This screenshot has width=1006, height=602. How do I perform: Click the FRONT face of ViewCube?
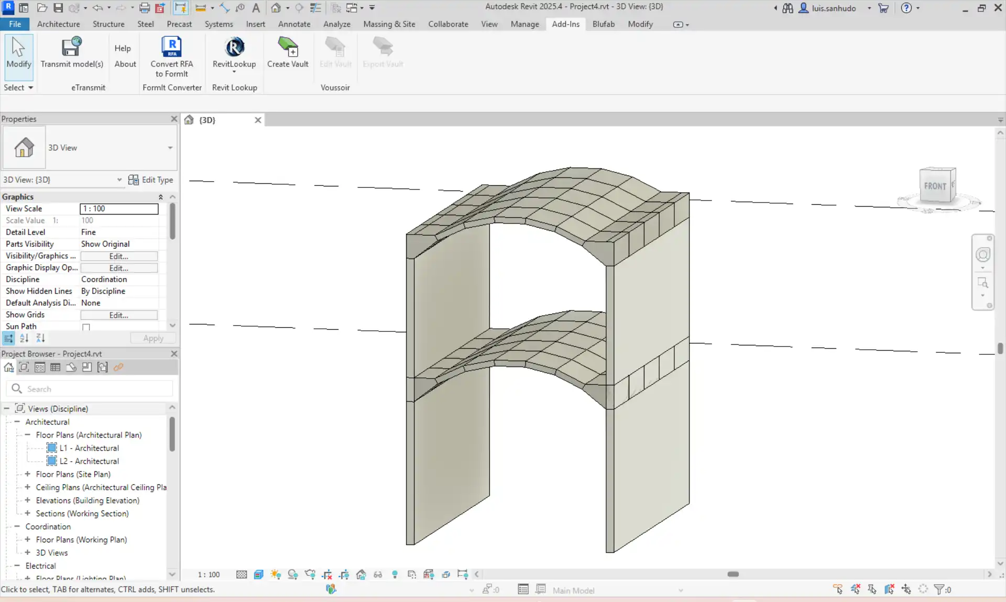[x=935, y=186]
